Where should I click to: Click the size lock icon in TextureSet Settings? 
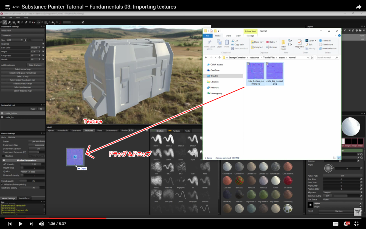click(x=26, y=40)
